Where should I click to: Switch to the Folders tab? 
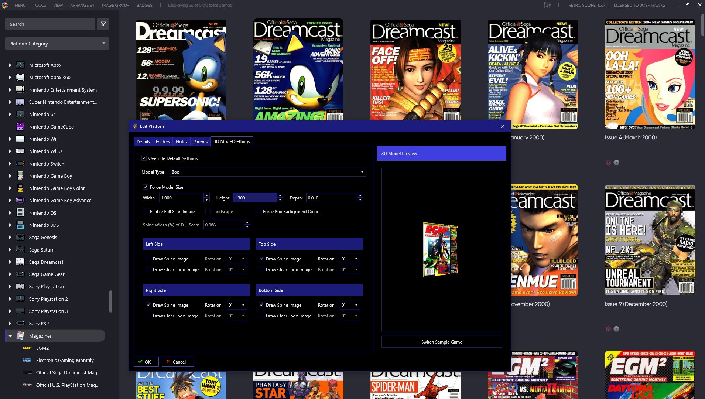coord(163,141)
